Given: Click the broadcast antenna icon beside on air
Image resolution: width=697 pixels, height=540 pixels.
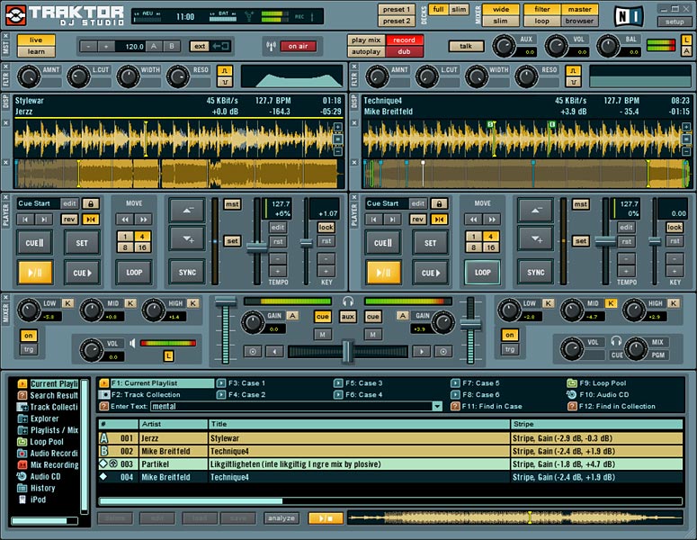Looking at the screenshot, I should tap(269, 46).
